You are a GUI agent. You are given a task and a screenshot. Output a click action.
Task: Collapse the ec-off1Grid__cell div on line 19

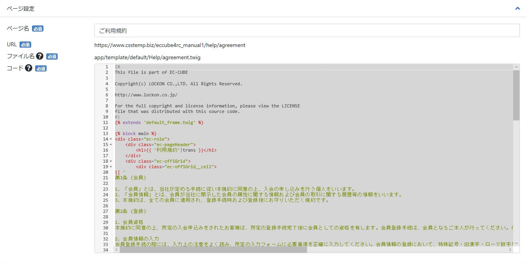tap(111, 167)
